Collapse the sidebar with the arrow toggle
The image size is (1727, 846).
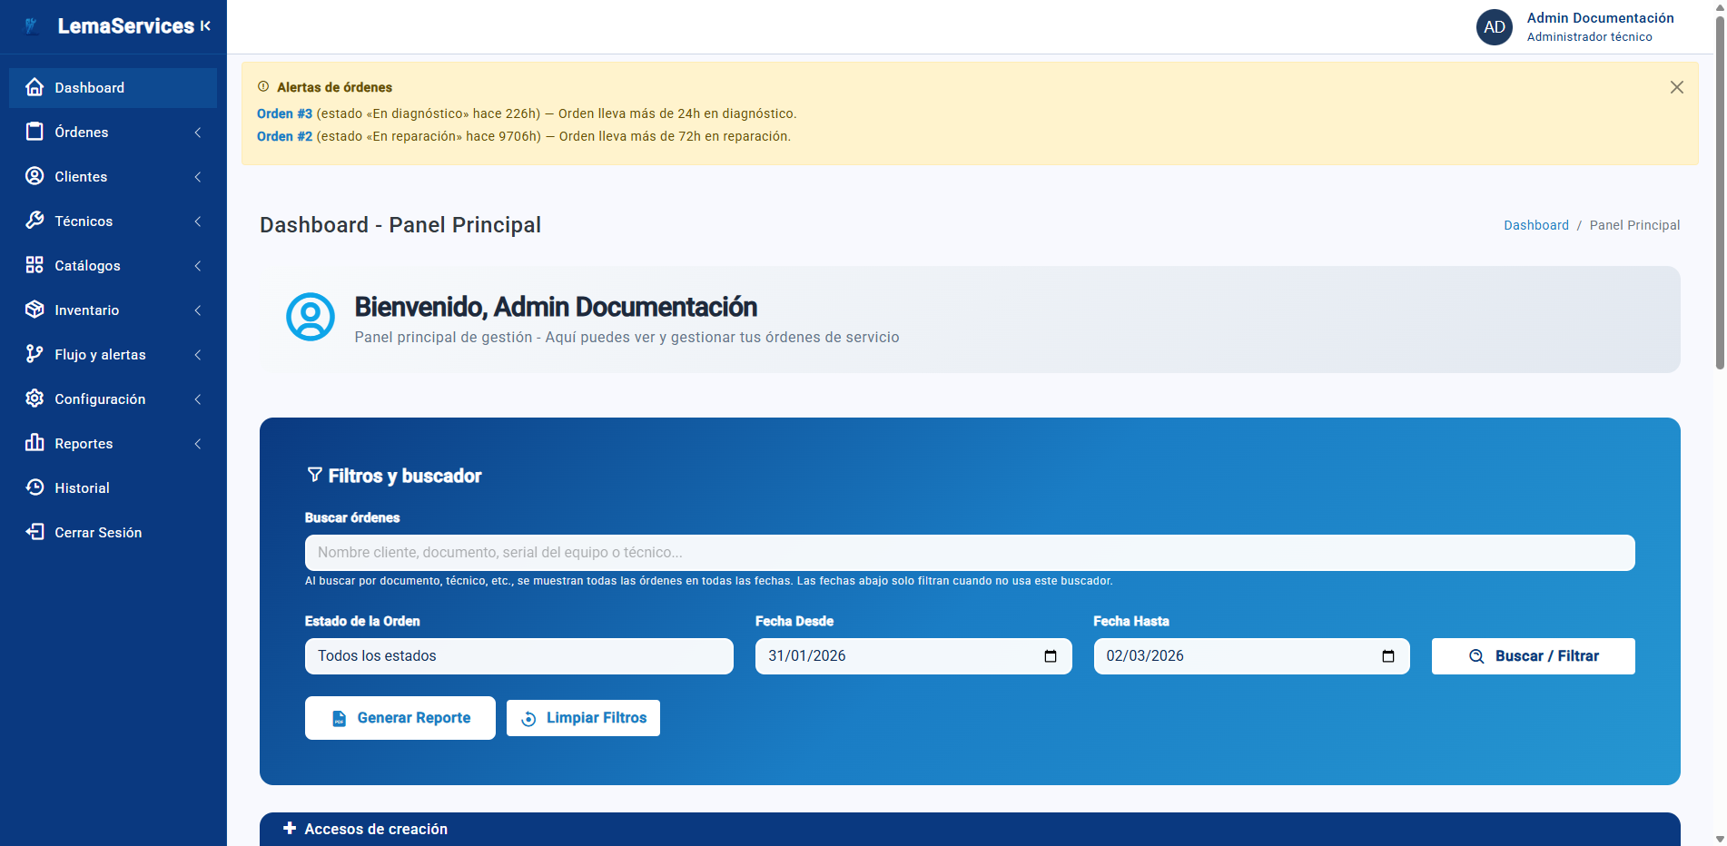coord(206,25)
